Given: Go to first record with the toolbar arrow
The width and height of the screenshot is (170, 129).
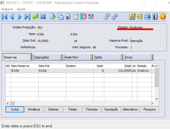Looking at the screenshot, I should (5, 17).
